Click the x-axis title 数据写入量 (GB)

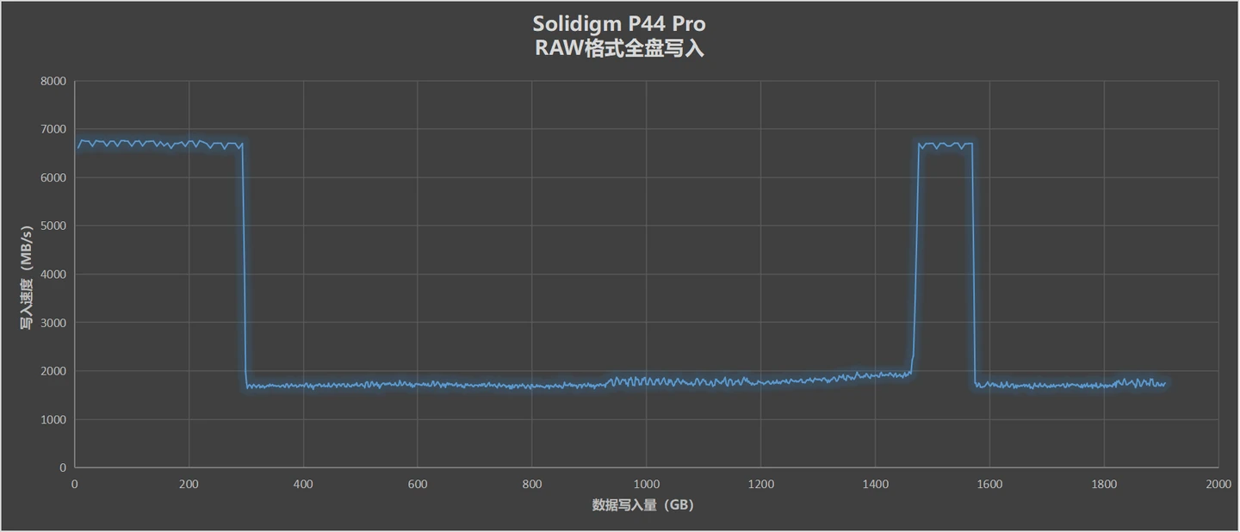coord(642,505)
